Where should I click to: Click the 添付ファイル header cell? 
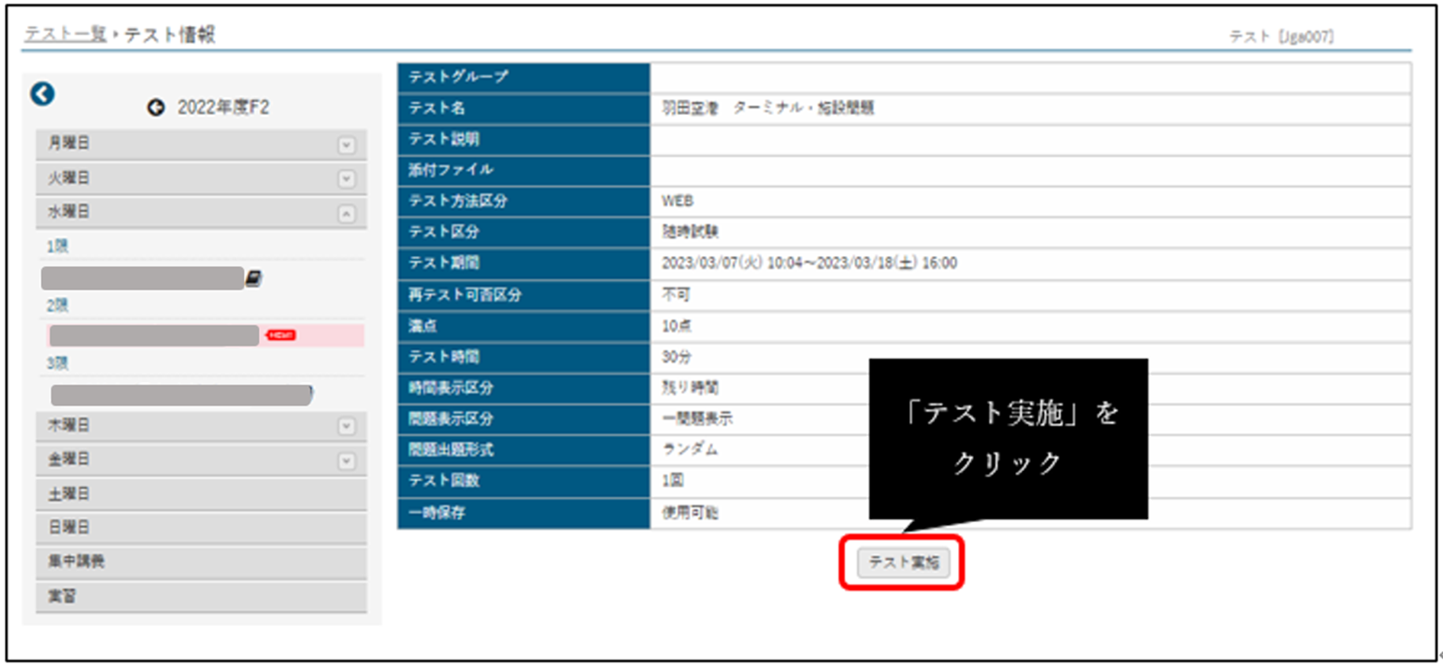pos(523,171)
